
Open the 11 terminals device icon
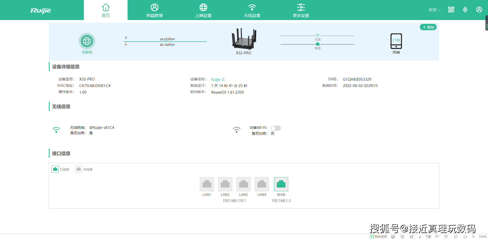396,41
